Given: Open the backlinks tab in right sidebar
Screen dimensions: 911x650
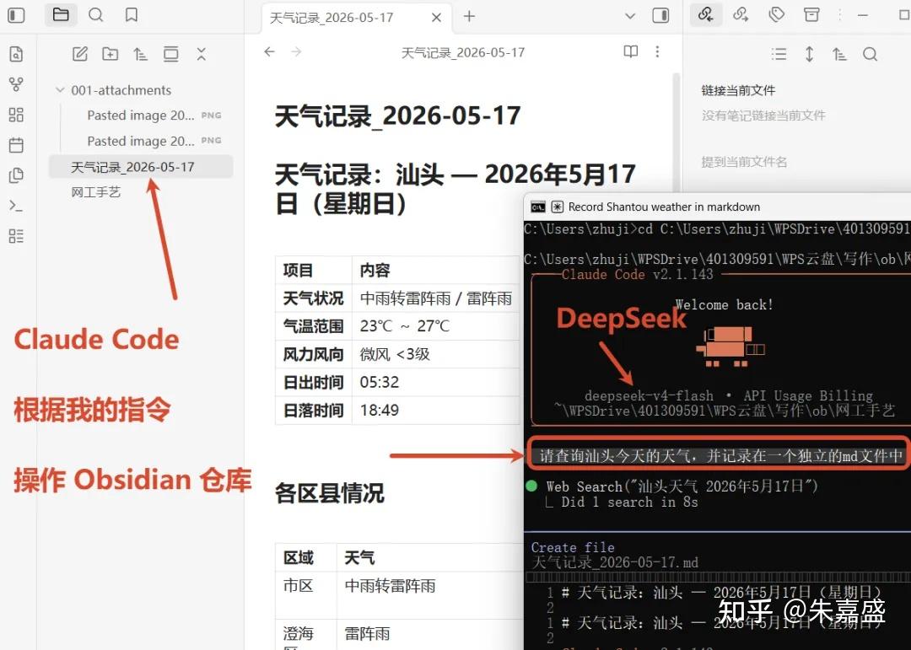Looking at the screenshot, I should [x=706, y=14].
